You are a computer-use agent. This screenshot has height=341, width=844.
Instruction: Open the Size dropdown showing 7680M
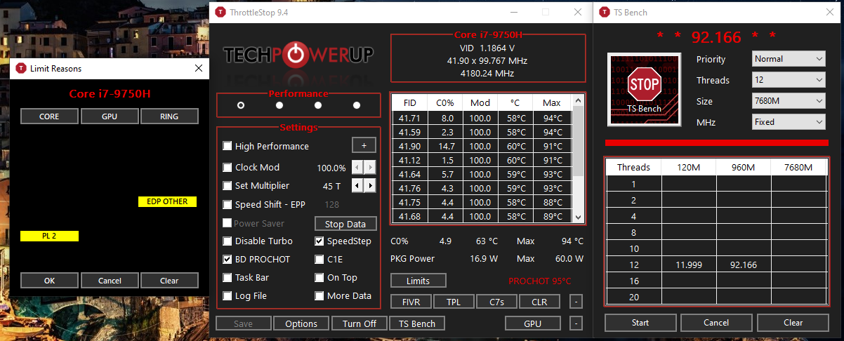click(x=789, y=101)
